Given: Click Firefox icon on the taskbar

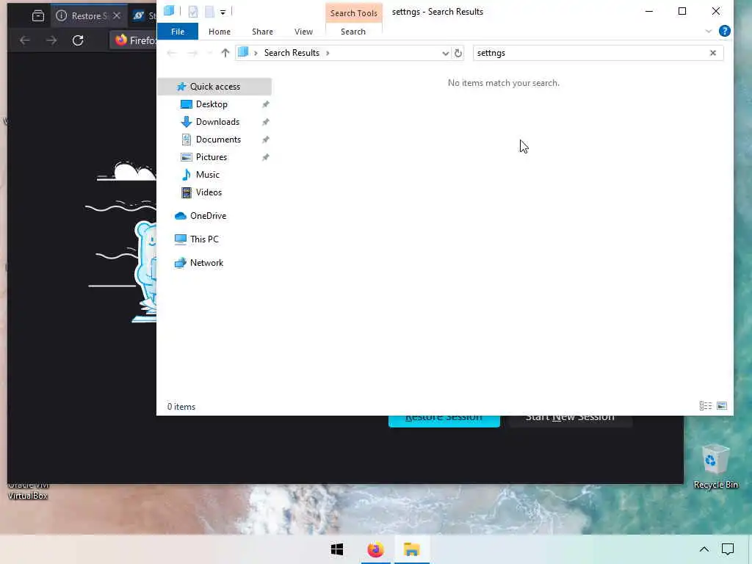Looking at the screenshot, I should point(375,549).
